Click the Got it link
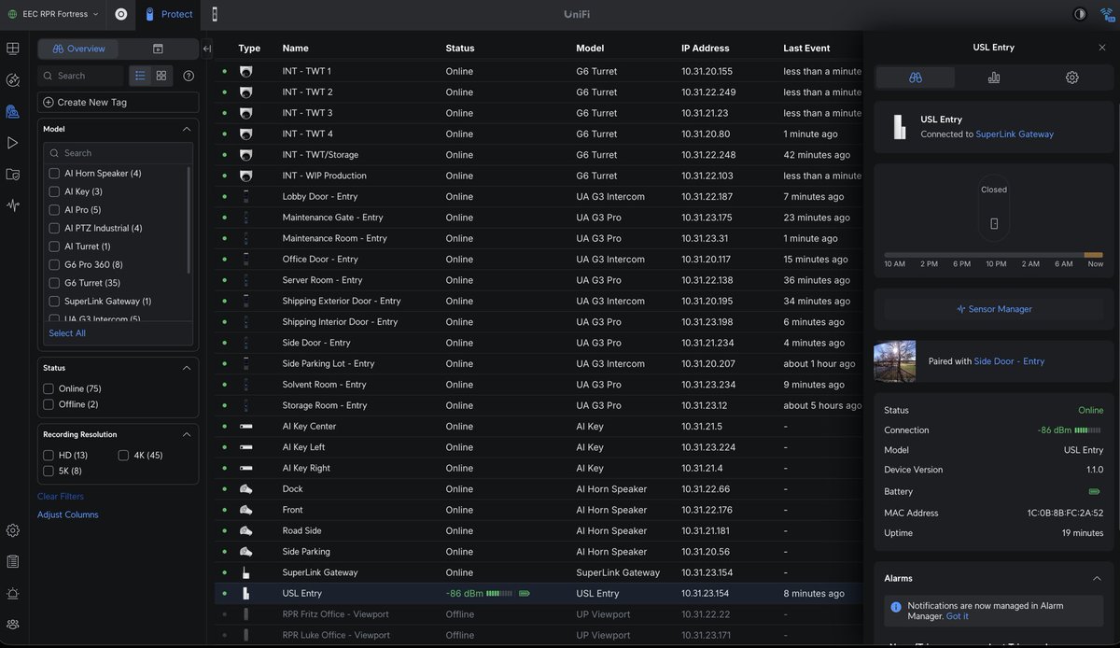The image size is (1120, 648). (958, 616)
